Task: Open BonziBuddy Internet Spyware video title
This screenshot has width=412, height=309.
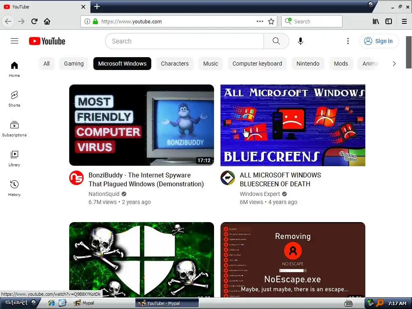Action: [146, 180]
